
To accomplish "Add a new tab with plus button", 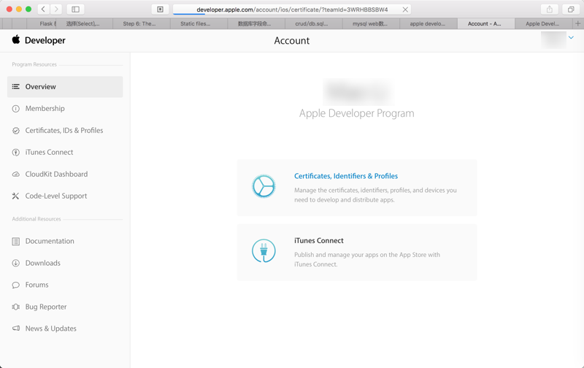I will pos(577,23).
